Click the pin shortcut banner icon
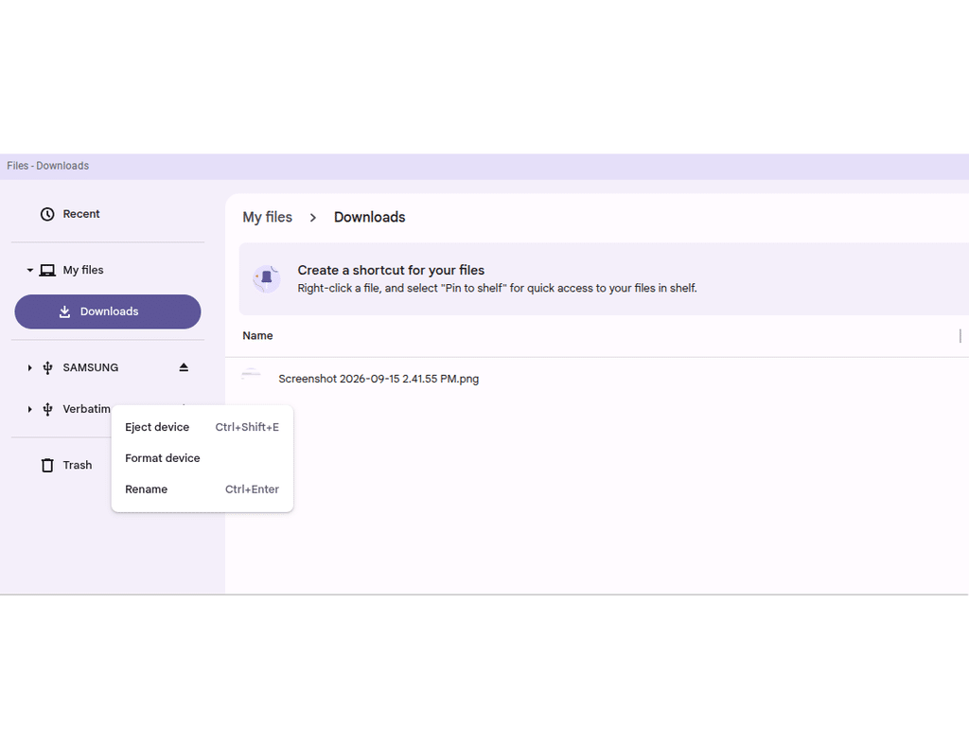The width and height of the screenshot is (969, 747). tap(266, 279)
